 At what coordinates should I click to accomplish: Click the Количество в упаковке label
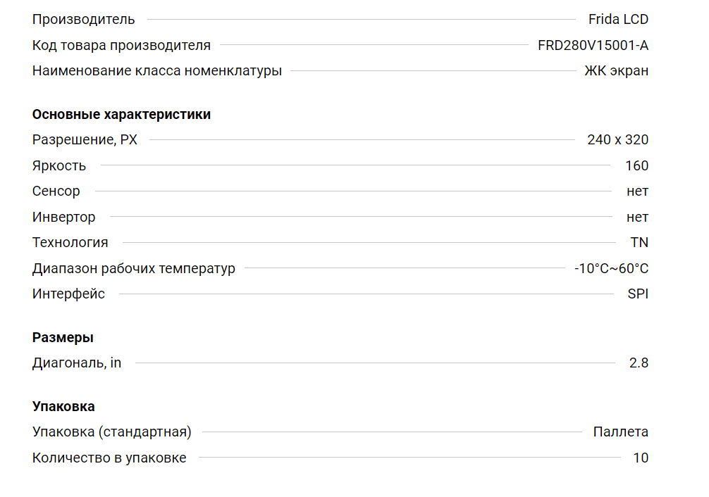point(109,458)
